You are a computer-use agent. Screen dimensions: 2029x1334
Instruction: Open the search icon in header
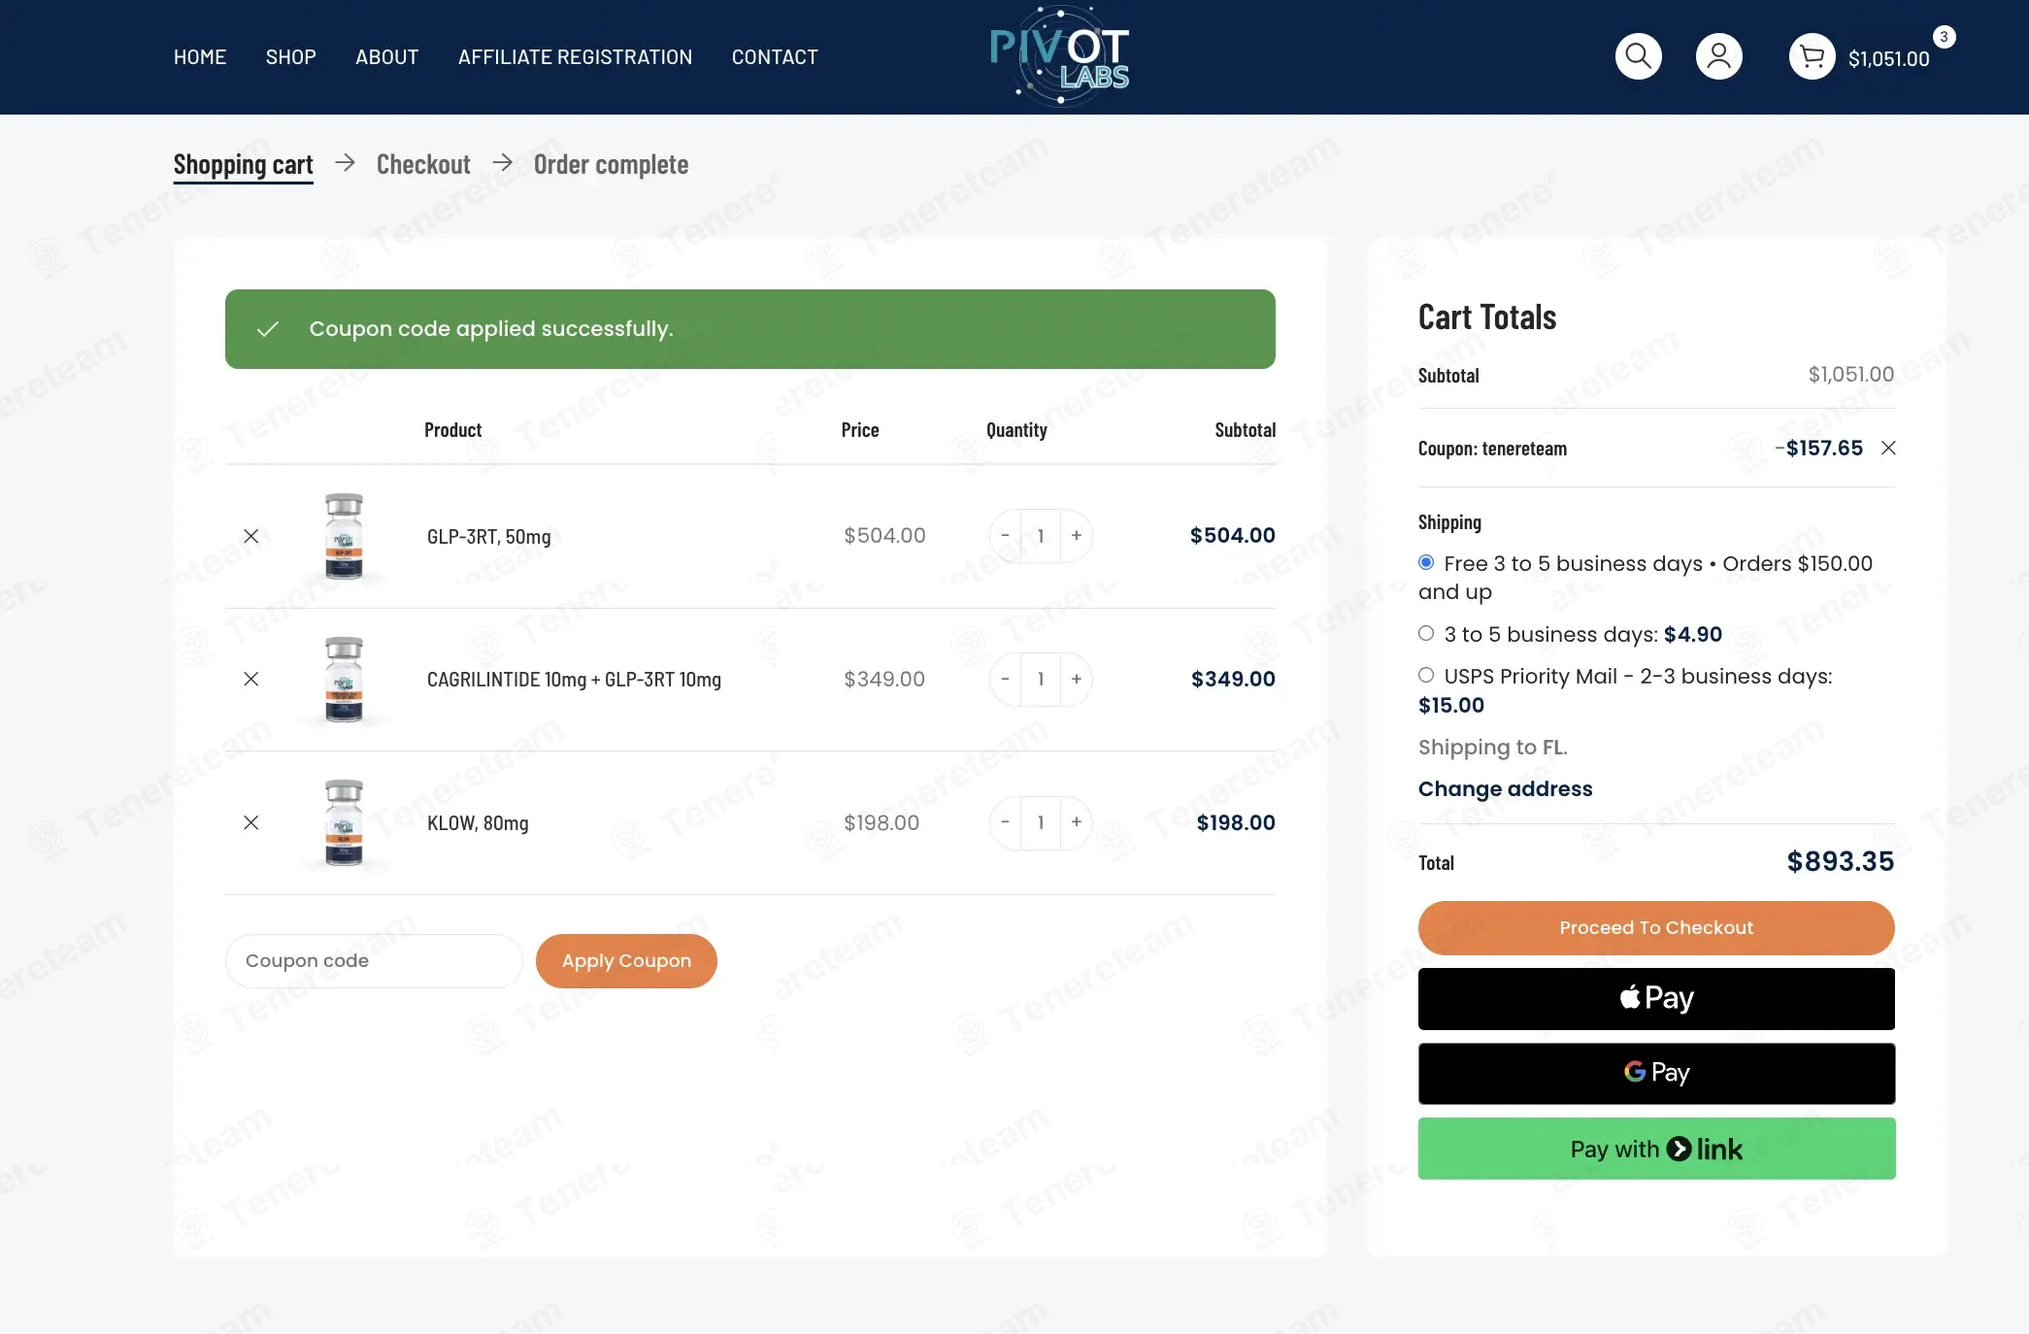tap(1638, 56)
